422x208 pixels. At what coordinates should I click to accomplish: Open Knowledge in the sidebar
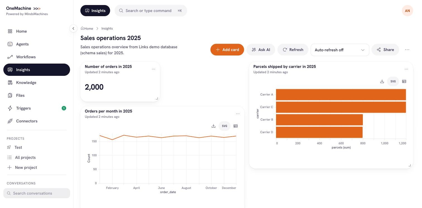point(37,83)
